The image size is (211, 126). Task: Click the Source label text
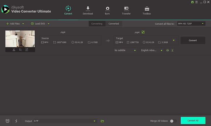click(45, 38)
